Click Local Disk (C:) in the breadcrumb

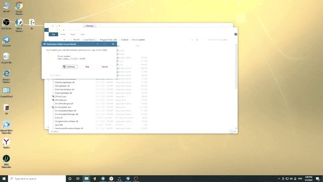[x=90, y=39]
